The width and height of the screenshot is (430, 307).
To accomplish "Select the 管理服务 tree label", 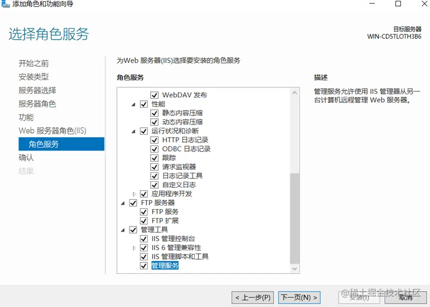I will coord(165,266).
